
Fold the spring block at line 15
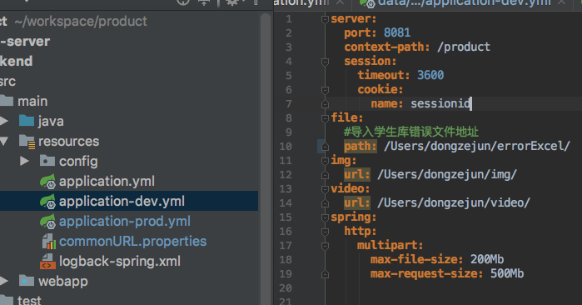325,217
